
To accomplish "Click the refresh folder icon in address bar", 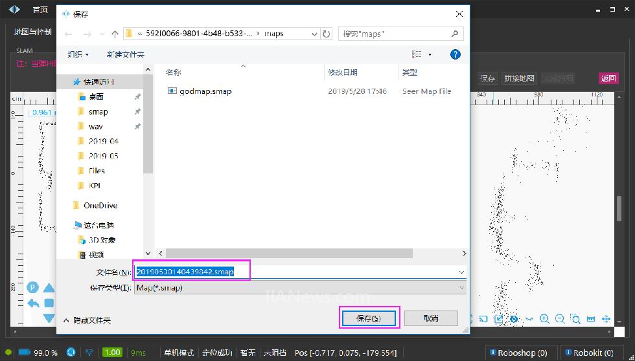I will (x=327, y=34).
